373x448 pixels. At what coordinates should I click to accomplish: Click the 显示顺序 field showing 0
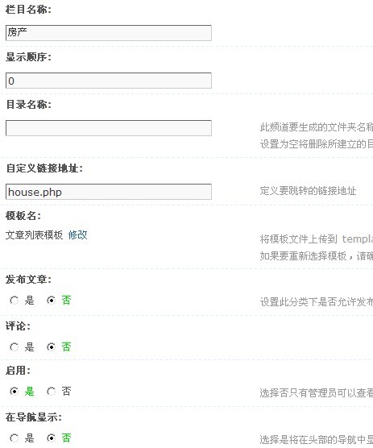[109, 81]
